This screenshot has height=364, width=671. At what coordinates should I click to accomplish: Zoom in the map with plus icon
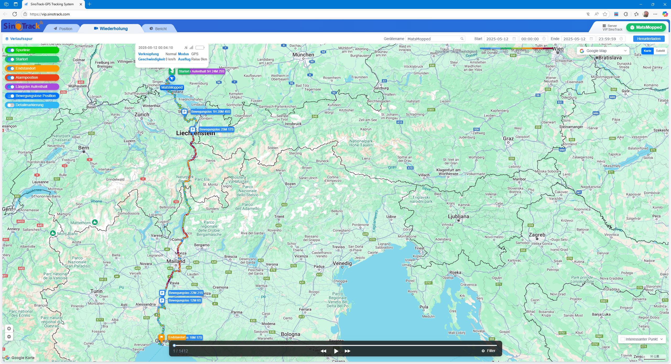pyautogui.click(x=9, y=328)
